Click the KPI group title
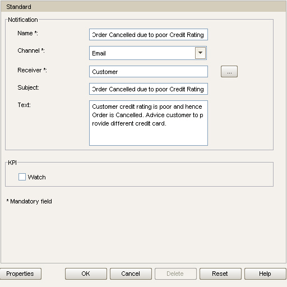 tap(12, 163)
